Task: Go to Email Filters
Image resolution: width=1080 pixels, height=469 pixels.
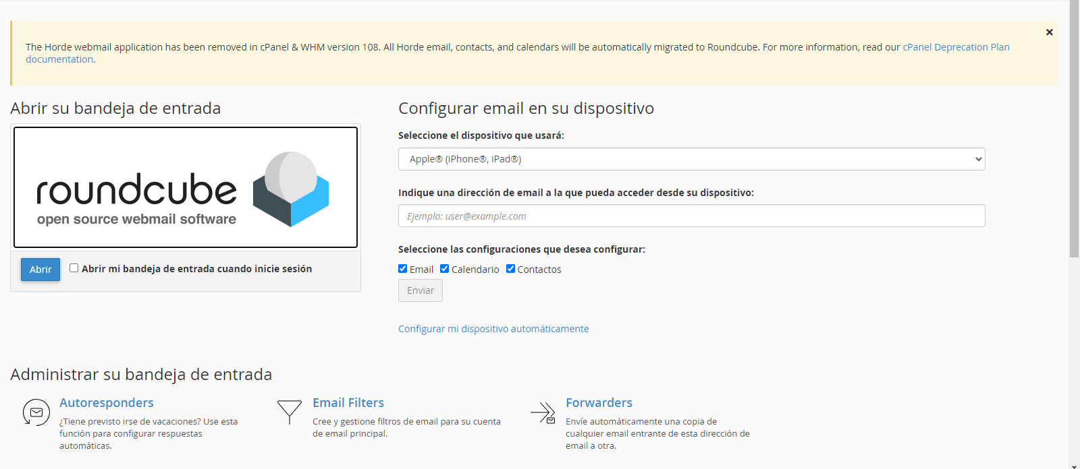Action: coord(348,402)
